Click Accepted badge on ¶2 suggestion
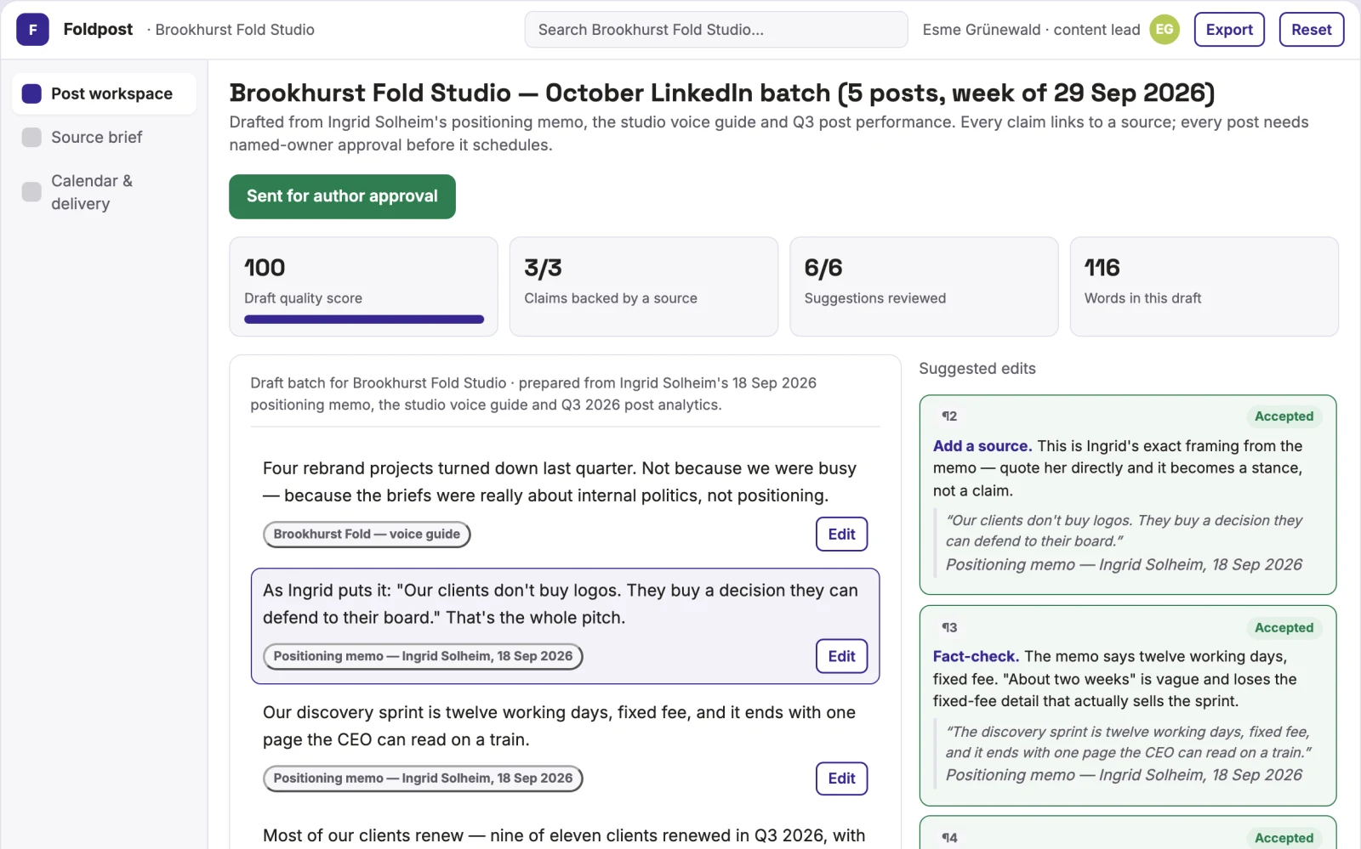This screenshot has width=1361, height=849. 1284,416
